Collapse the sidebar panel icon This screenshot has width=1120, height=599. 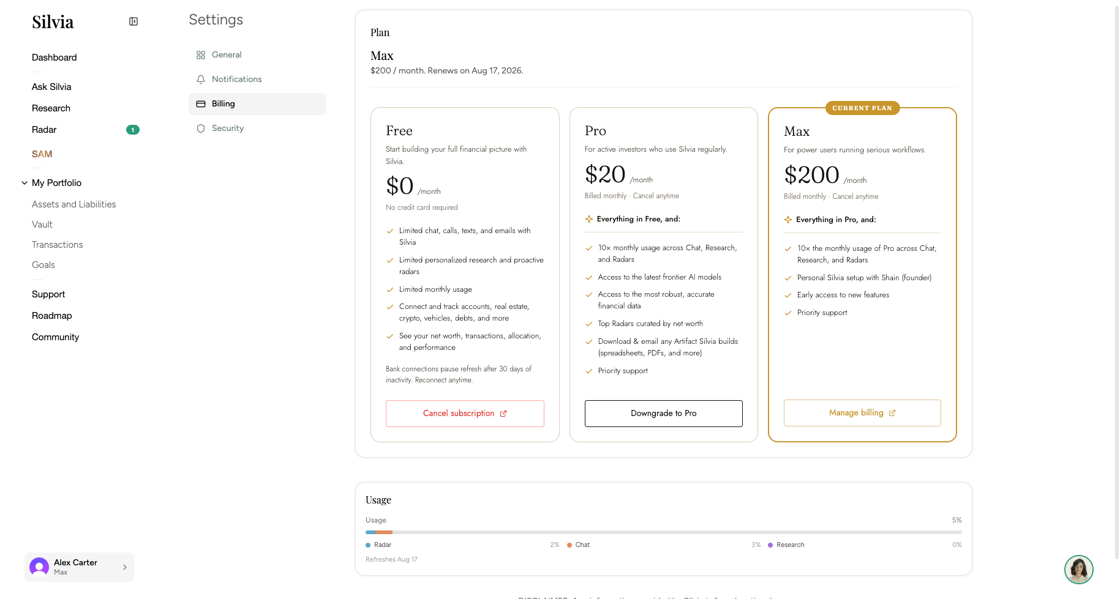coord(133,21)
